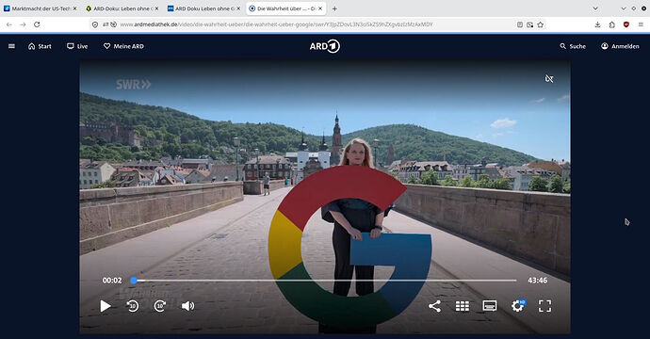
Task: Open Meine ARD
Action: (x=123, y=46)
